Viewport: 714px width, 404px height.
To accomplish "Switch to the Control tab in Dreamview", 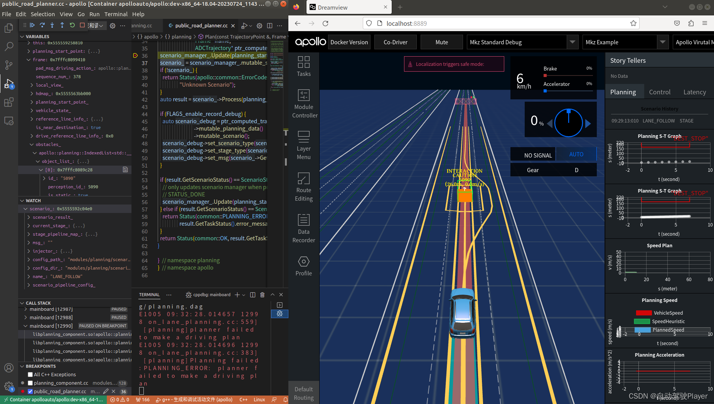I will [x=659, y=92].
